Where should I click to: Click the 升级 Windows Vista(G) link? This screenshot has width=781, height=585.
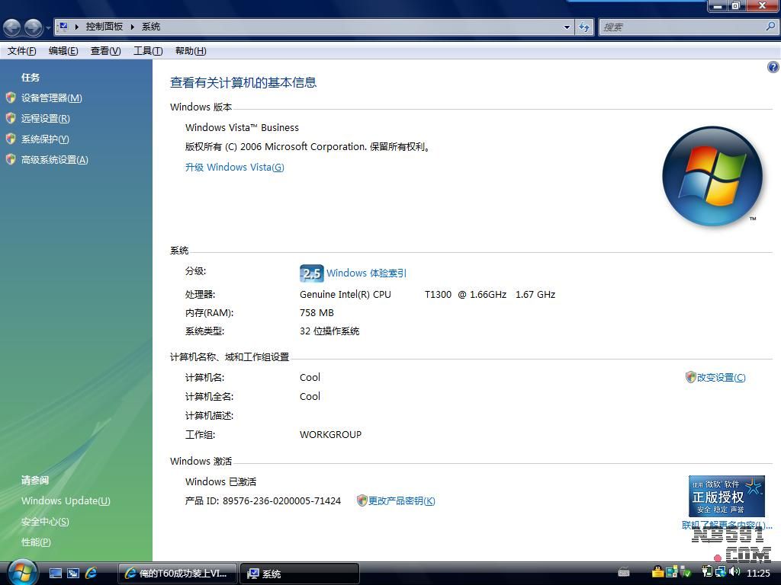click(234, 168)
